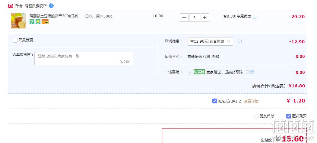Click the item subtotal 29.70
The width and height of the screenshot is (317, 143).
pyautogui.click(x=298, y=17)
